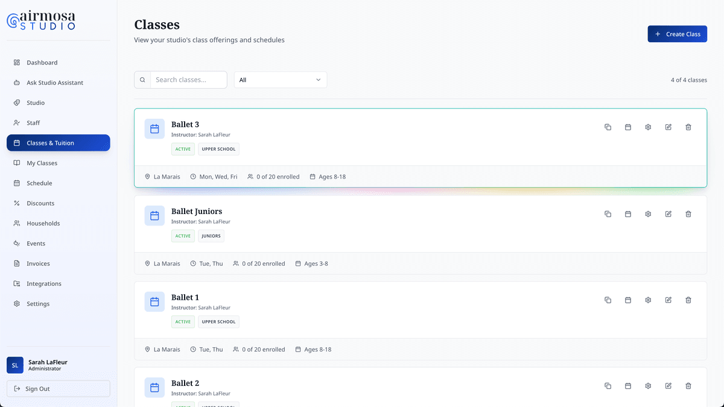
Task: Go to the Schedule section
Action: pos(40,183)
